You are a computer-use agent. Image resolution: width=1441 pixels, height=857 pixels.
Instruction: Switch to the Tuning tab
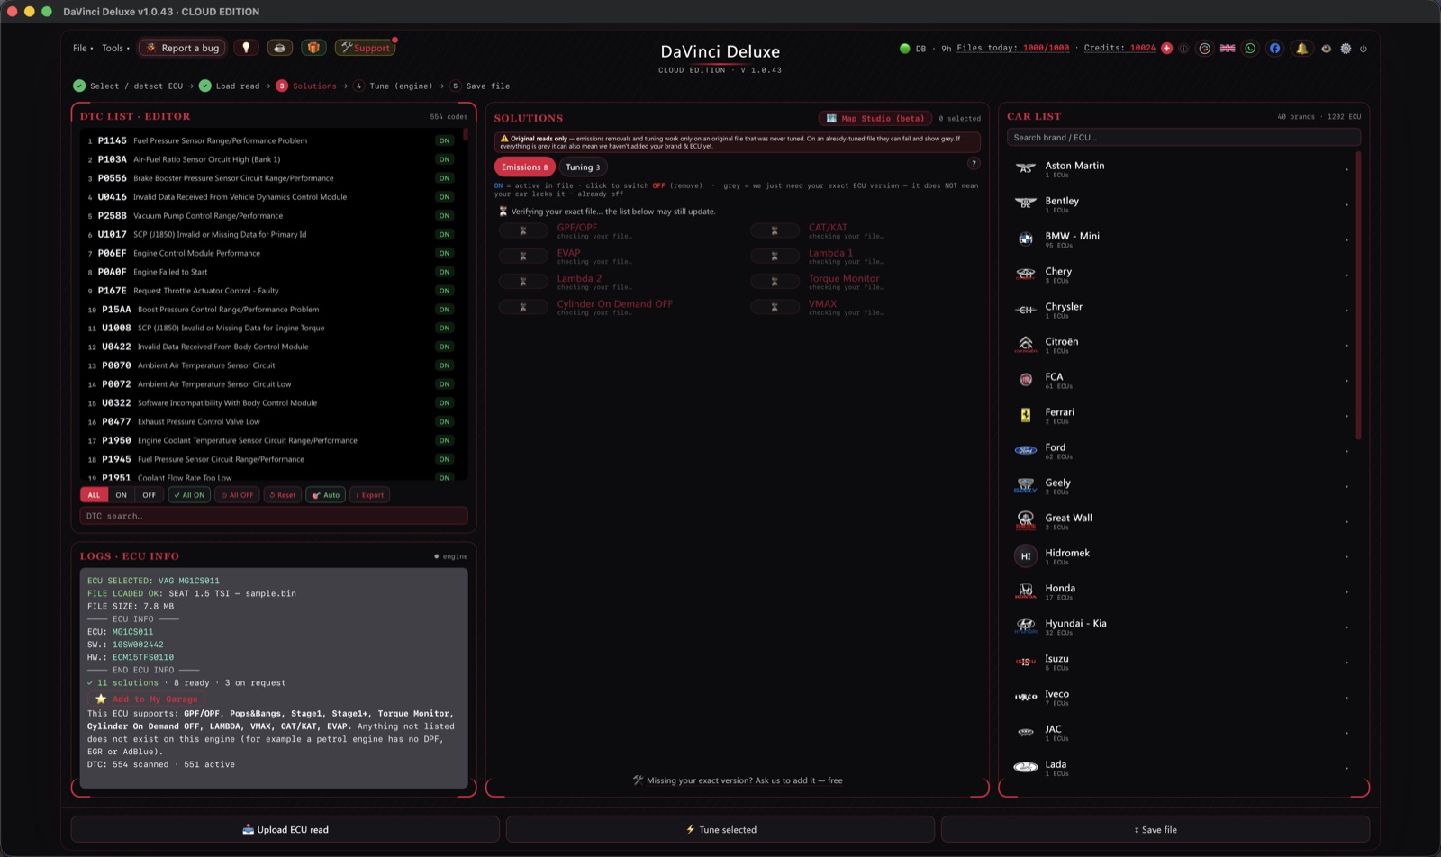[x=583, y=167]
